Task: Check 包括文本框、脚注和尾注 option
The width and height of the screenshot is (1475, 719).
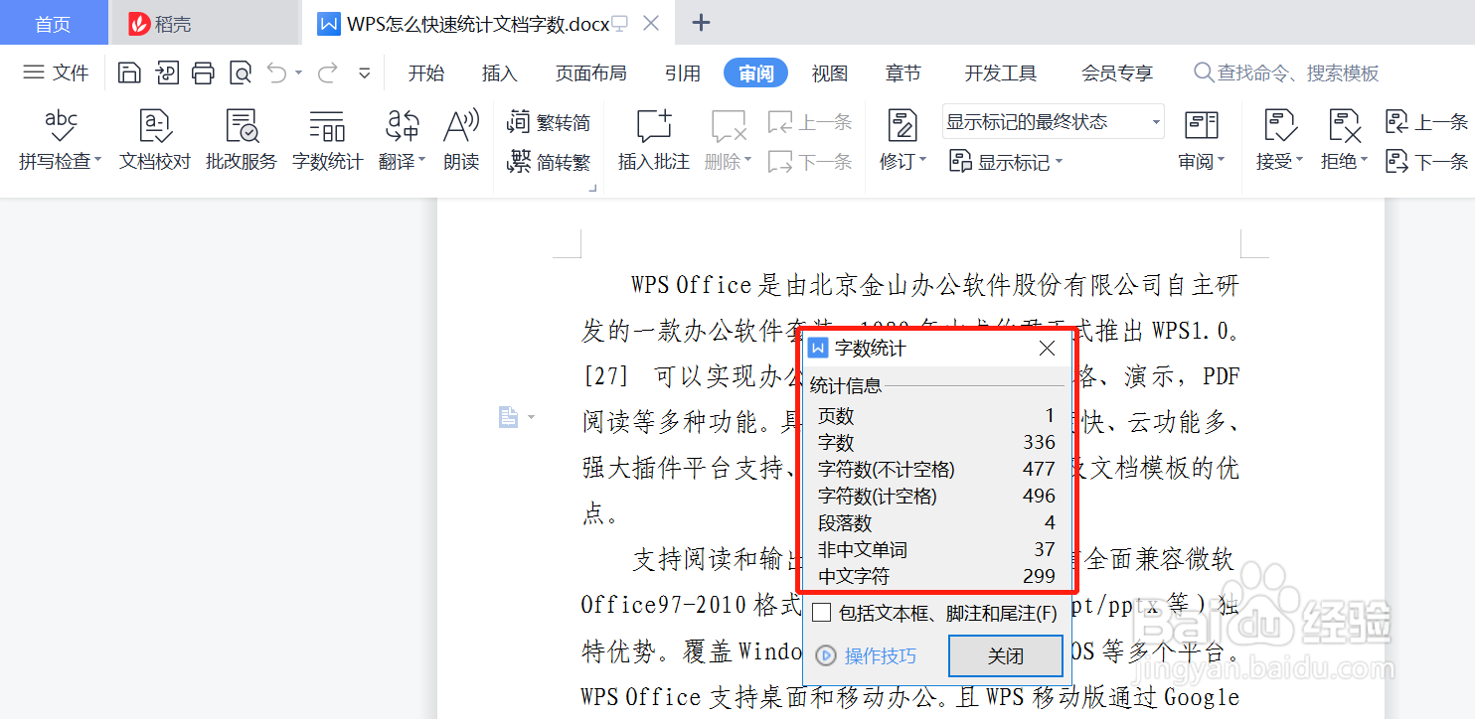Action: coord(823,613)
